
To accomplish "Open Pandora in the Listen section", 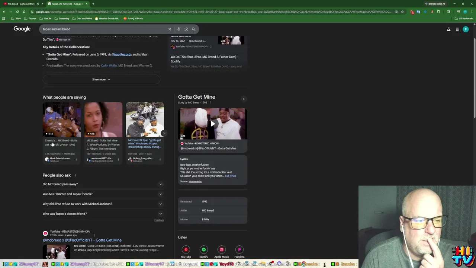I will coord(239,252).
